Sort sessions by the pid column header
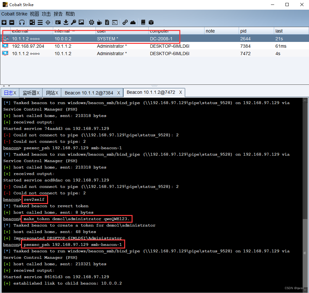This screenshot has height=293, width=309. [256, 31]
